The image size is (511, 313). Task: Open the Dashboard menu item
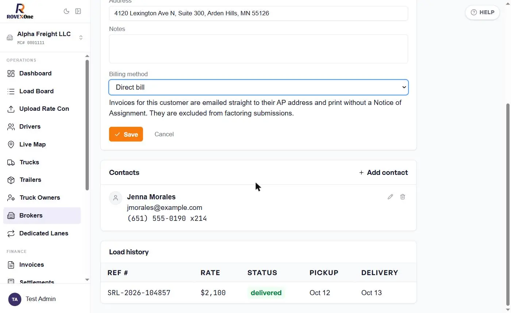coord(42,74)
